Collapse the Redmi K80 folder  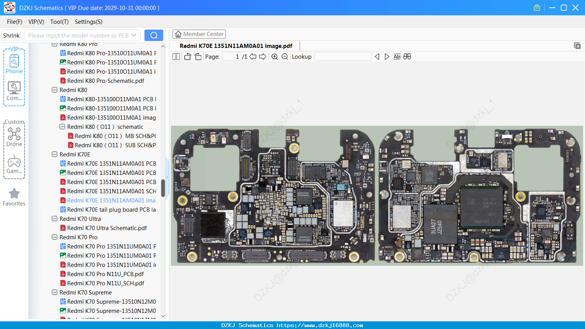tap(55, 90)
